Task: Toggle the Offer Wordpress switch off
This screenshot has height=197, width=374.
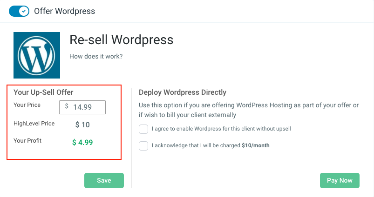Action: click(x=19, y=11)
